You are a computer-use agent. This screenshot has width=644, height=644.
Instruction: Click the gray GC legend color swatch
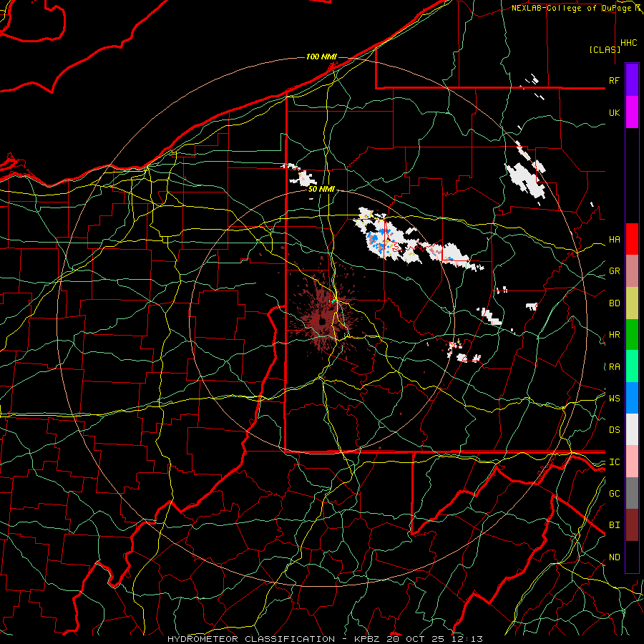tap(632, 493)
